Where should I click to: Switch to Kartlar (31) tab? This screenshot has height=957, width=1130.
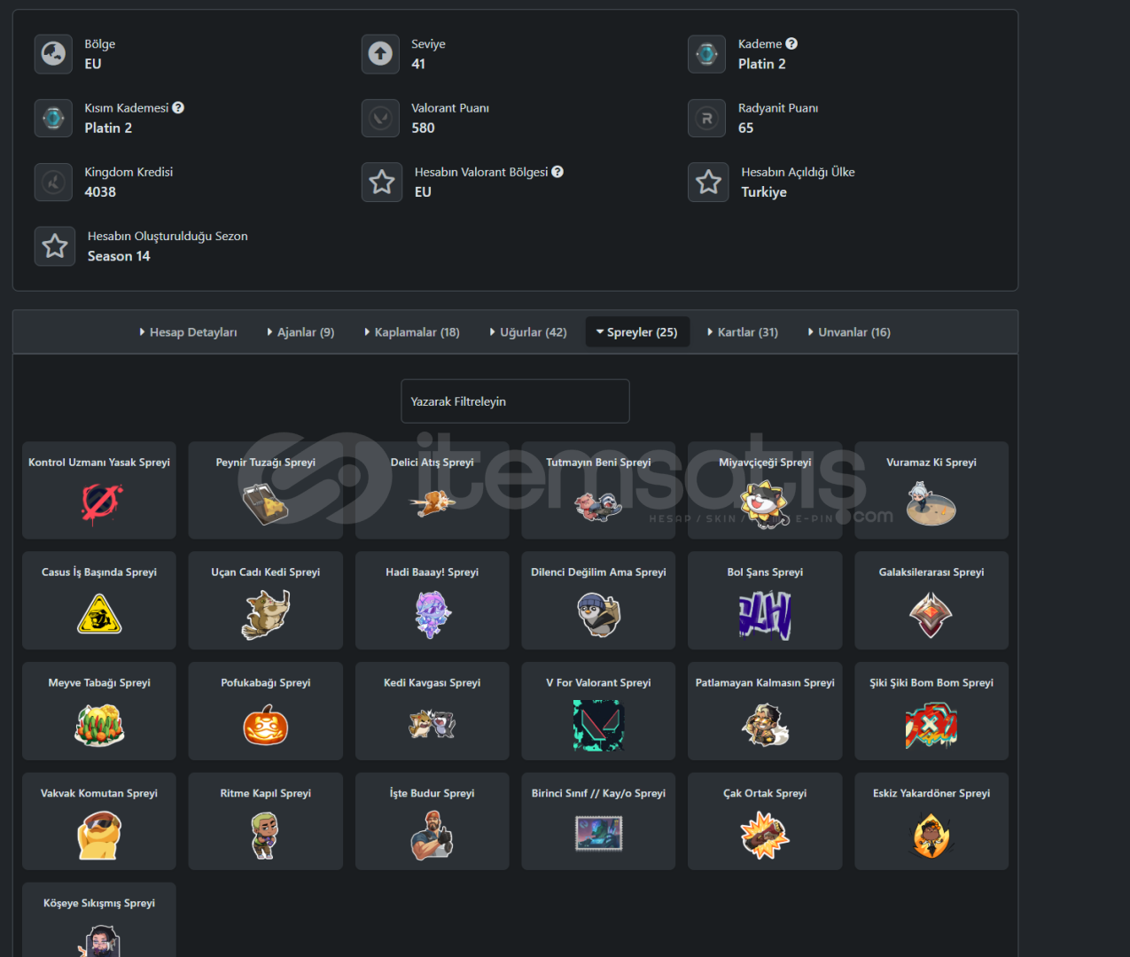(x=743, y=332)
